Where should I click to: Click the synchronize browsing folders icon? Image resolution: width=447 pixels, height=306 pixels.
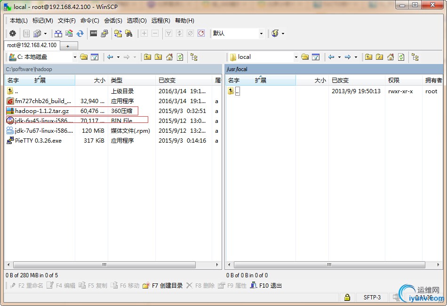coord(118,33)
